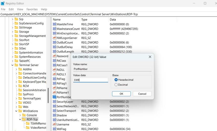Click the Value data input field

[x=90, y=80]
